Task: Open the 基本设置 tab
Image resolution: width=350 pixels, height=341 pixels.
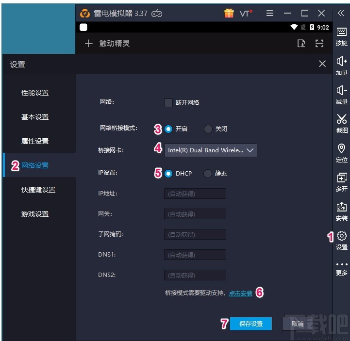Action: [35, 117]
